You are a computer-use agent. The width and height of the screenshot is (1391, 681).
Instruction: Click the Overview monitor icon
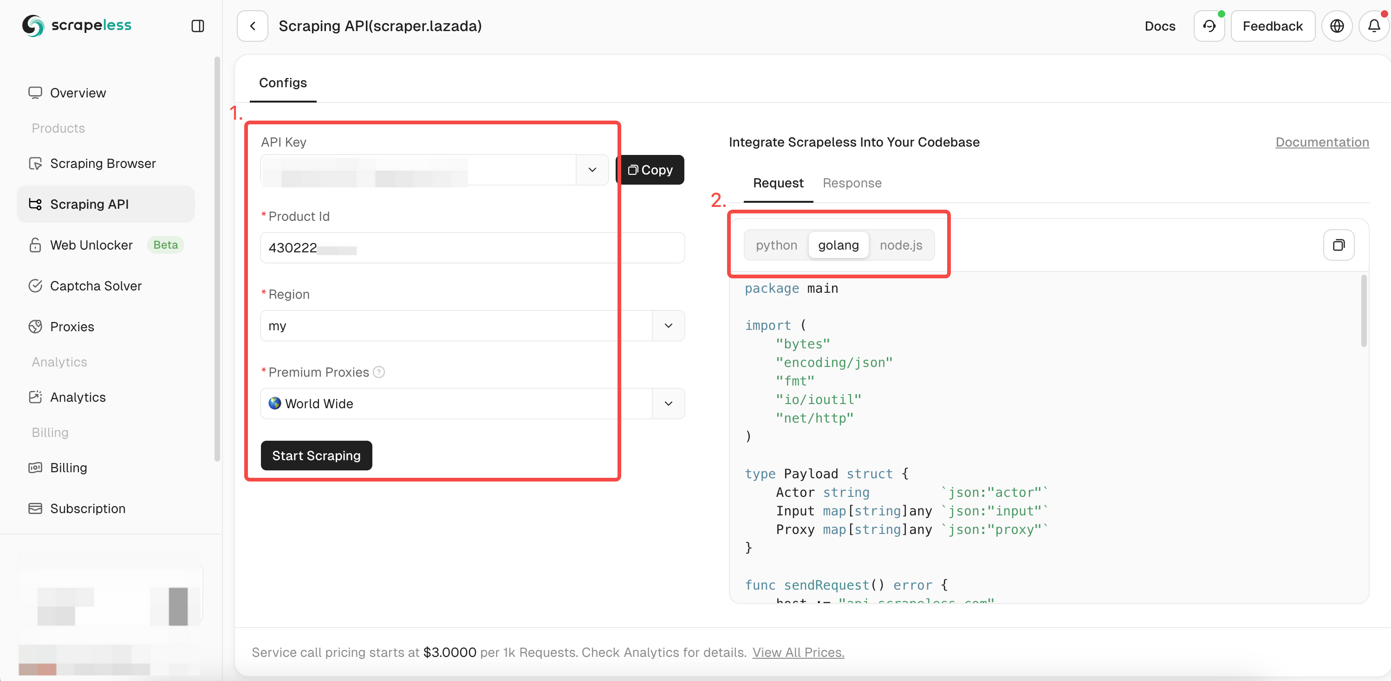point(35,93)
